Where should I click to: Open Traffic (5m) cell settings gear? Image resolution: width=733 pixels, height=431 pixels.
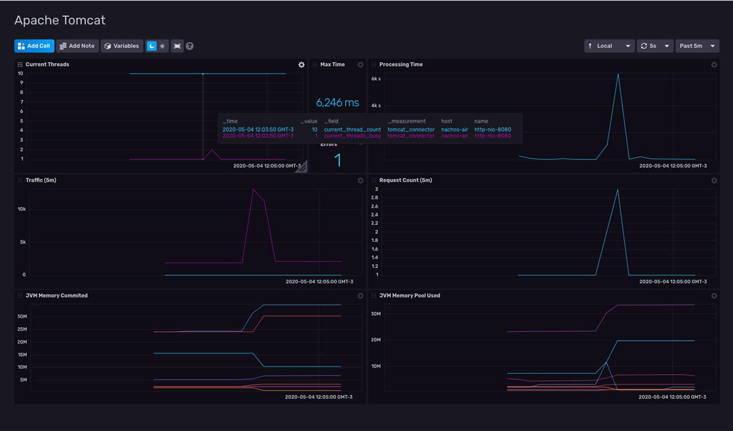360,181
